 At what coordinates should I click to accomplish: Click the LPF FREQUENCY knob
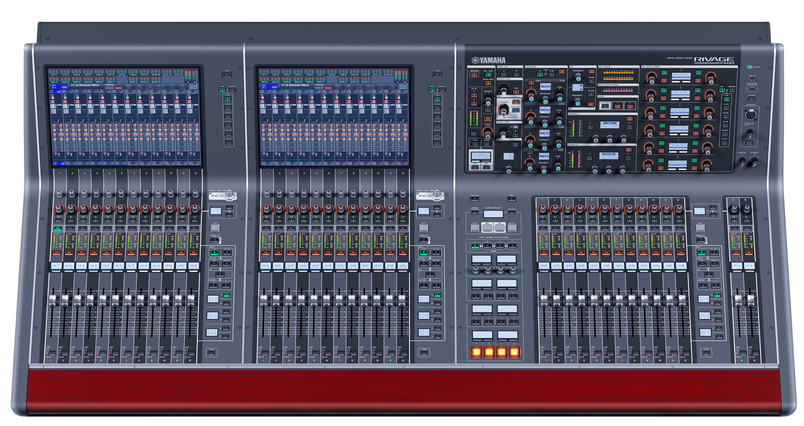tap(578, 77)
